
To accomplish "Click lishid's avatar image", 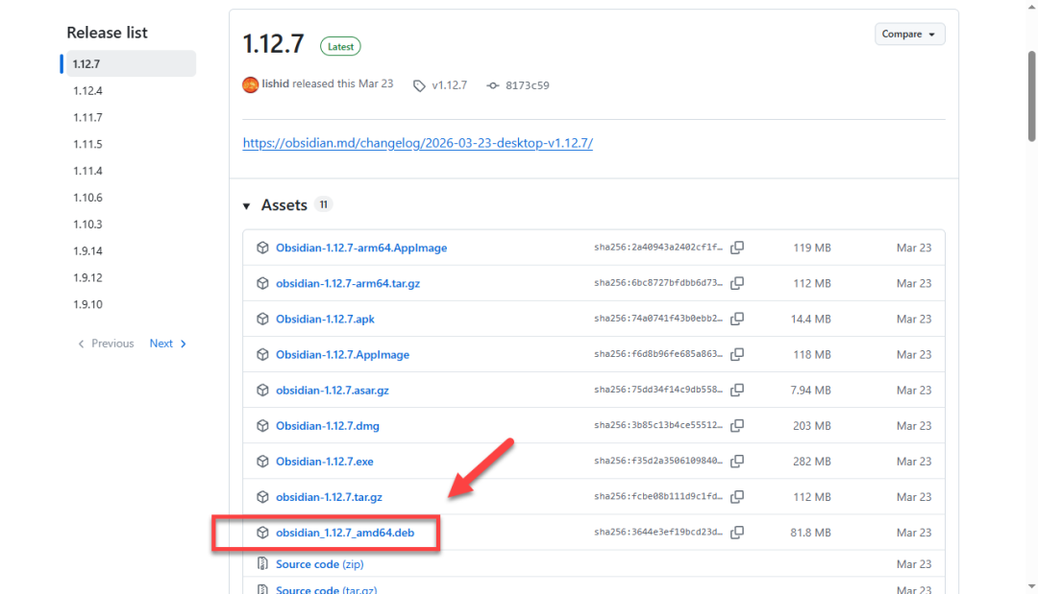I will (x=250, y=84).
